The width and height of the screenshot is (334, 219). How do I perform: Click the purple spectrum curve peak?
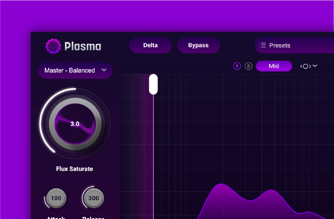[x=222, y=186]
